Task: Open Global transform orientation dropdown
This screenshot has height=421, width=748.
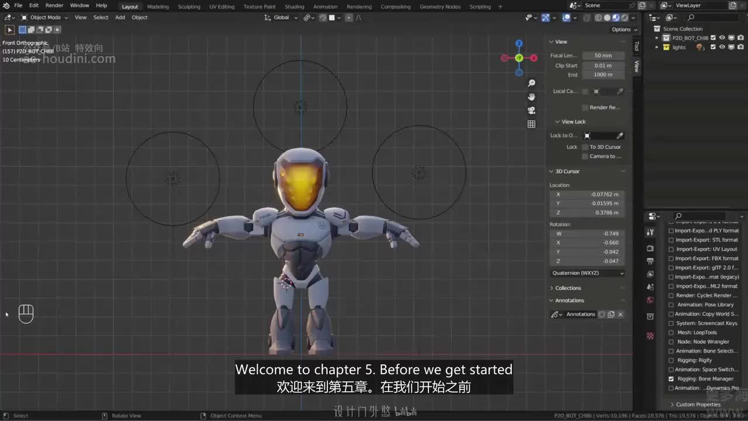Action: 280,18
